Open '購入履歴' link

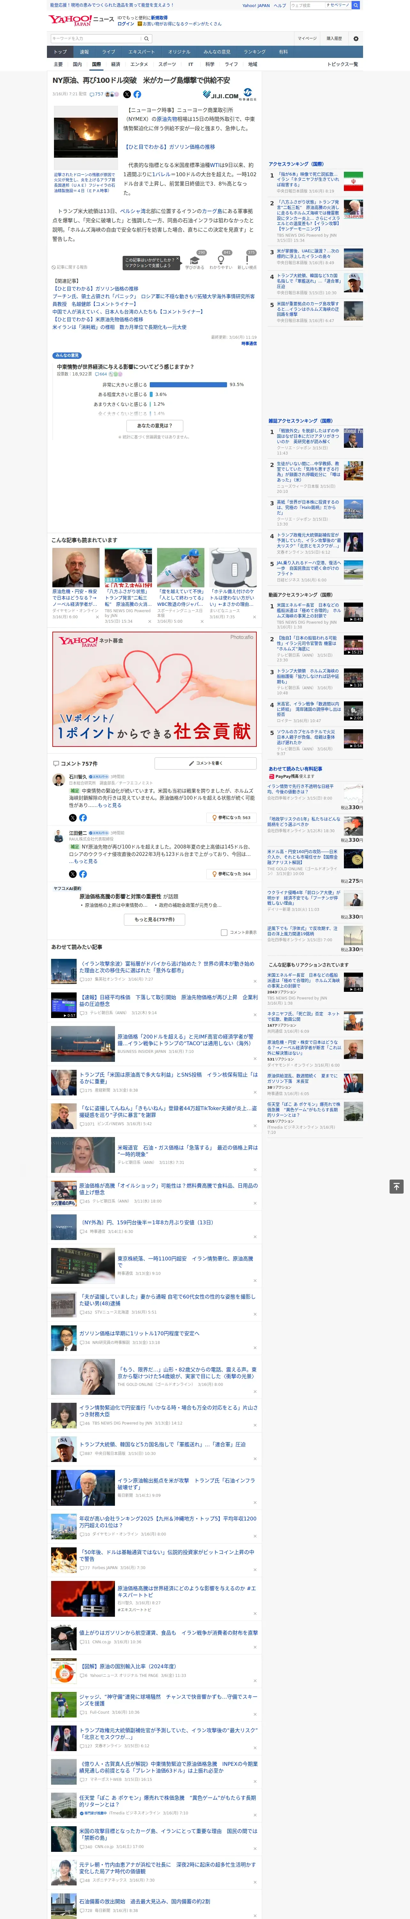[x=334, y=39]
